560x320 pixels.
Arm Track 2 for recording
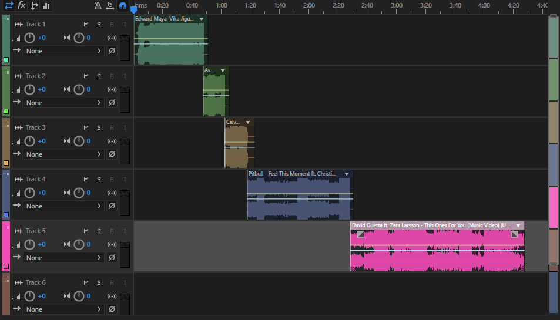click(112, 76)
